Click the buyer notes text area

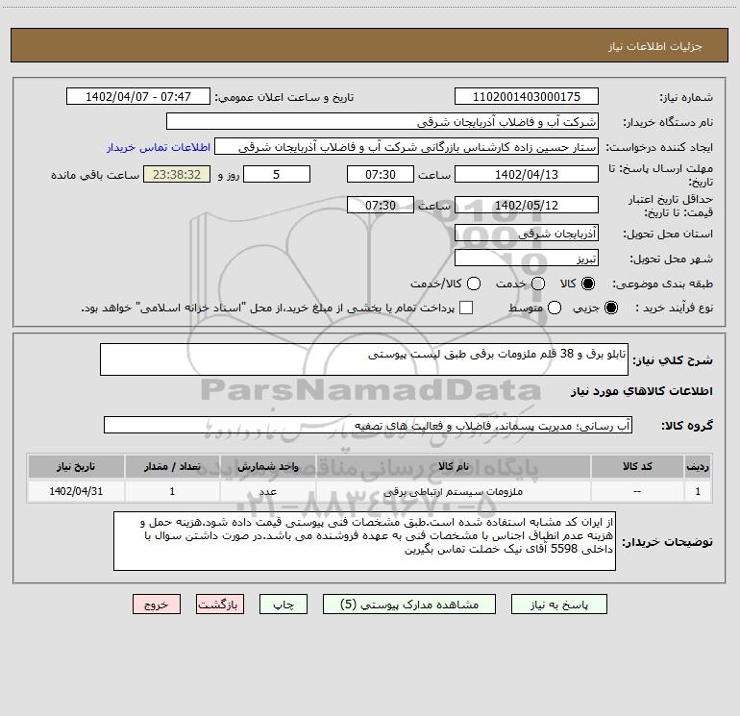pyautogui.click(x=365, y=541)
